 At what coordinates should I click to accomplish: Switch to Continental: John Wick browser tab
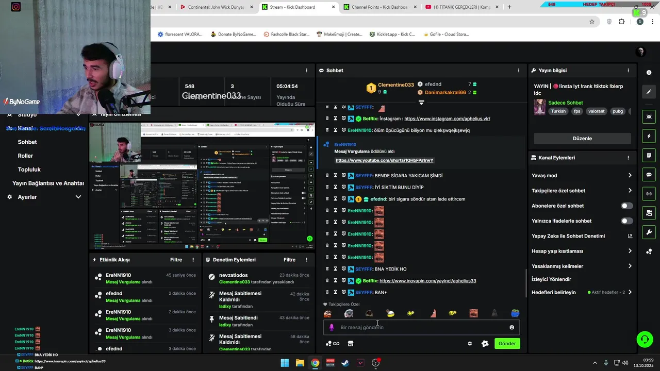click(217, 7)
